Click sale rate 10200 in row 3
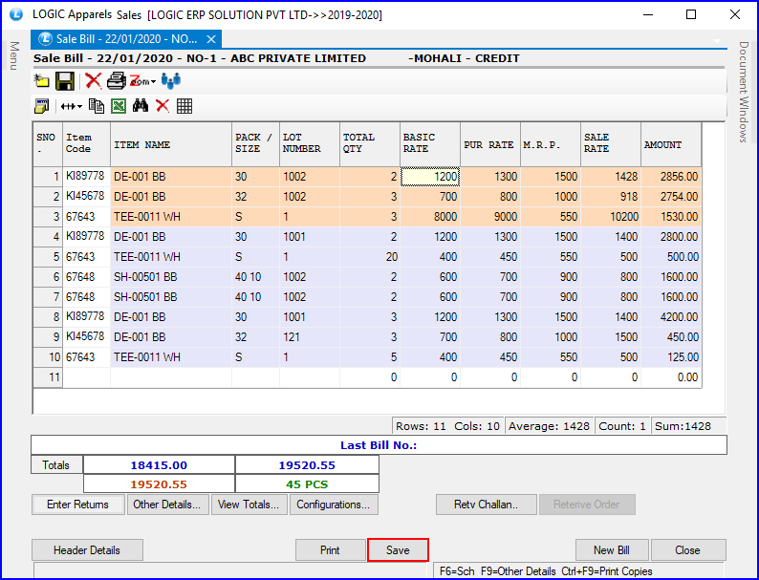The image size is (759, 580). click(x=611, y=217)
